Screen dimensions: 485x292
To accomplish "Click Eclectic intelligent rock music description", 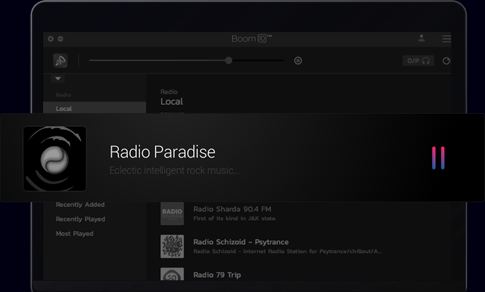I will pyautogui.click(x=175, y=170).
